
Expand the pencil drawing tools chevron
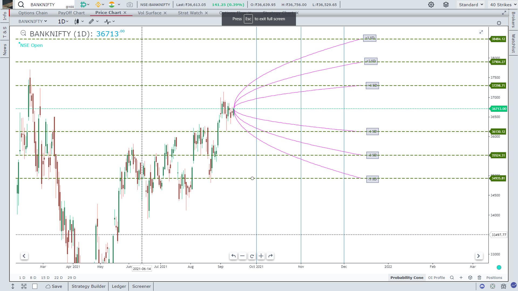pos(97,22)
